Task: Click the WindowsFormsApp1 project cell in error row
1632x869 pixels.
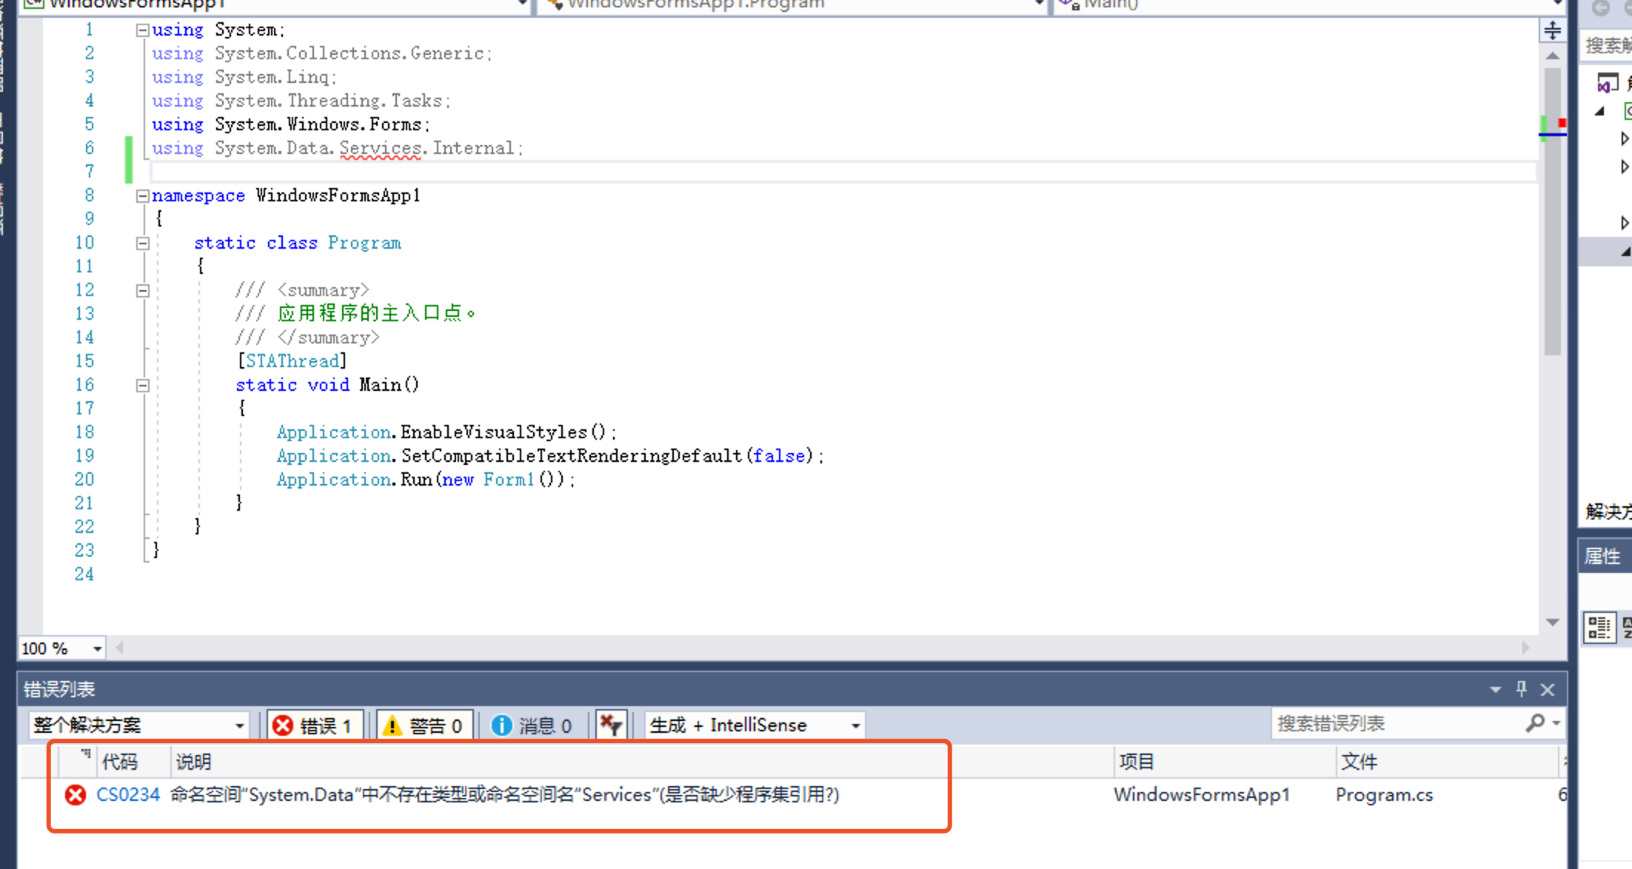Action: (1201, 795)
